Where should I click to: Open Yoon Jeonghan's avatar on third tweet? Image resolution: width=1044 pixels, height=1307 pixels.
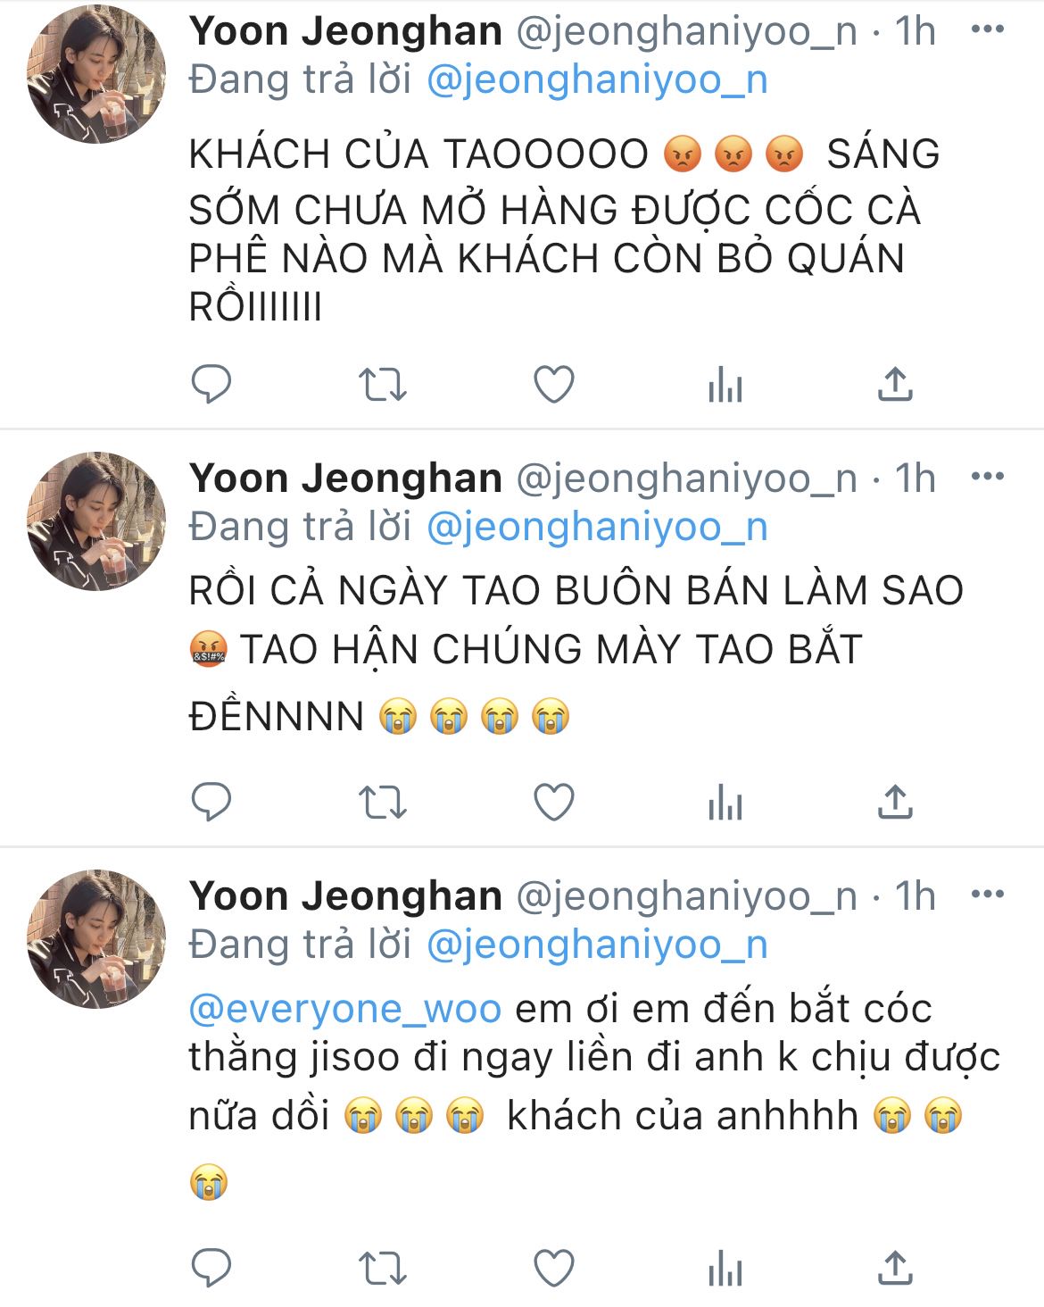click(96, 938)
